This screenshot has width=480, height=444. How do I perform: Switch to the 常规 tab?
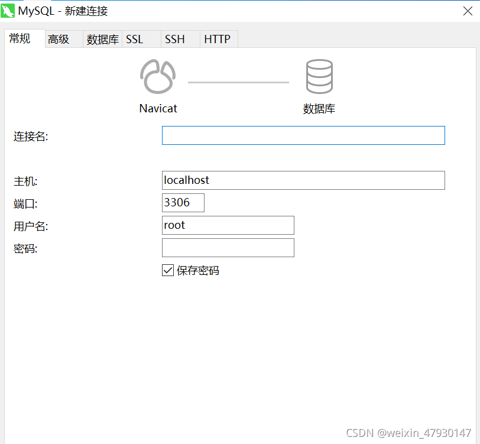25,38
